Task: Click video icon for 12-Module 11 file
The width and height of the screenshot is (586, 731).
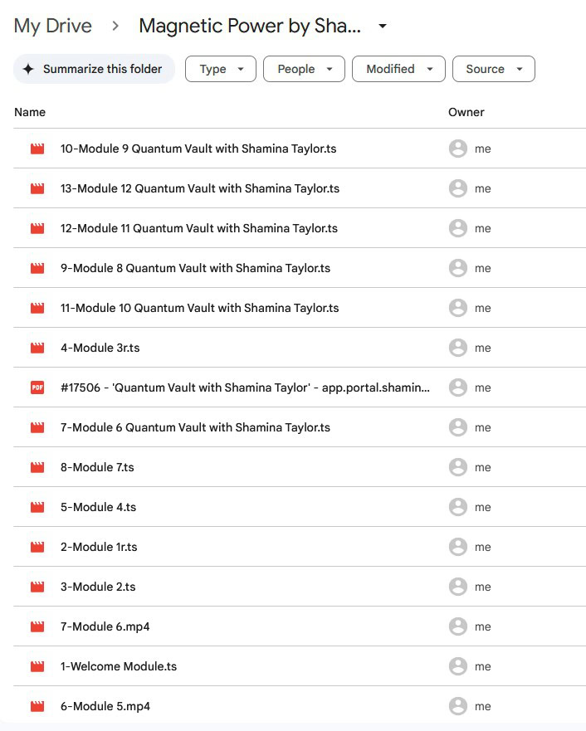Action: tap(37, 228)
